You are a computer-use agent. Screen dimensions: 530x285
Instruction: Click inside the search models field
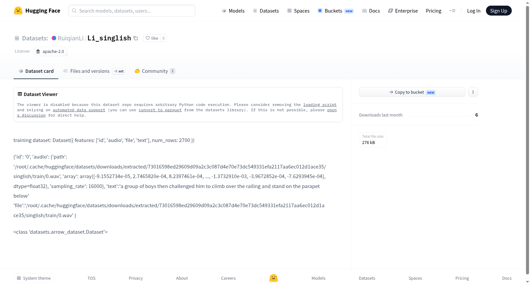[132, 11]
